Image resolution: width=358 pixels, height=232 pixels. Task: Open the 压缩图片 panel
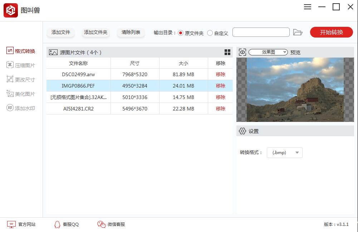[21, 65]
